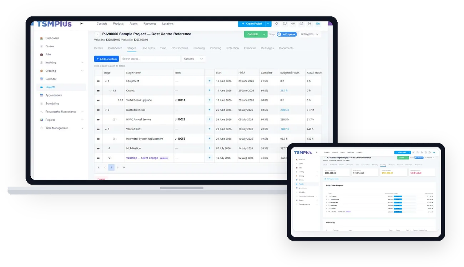Image resolution: width=464 pixels, height=267 pixels.
Task: Open the Variation — Client Change stage link
Action: pyautogui.click(x=142, y=158)
